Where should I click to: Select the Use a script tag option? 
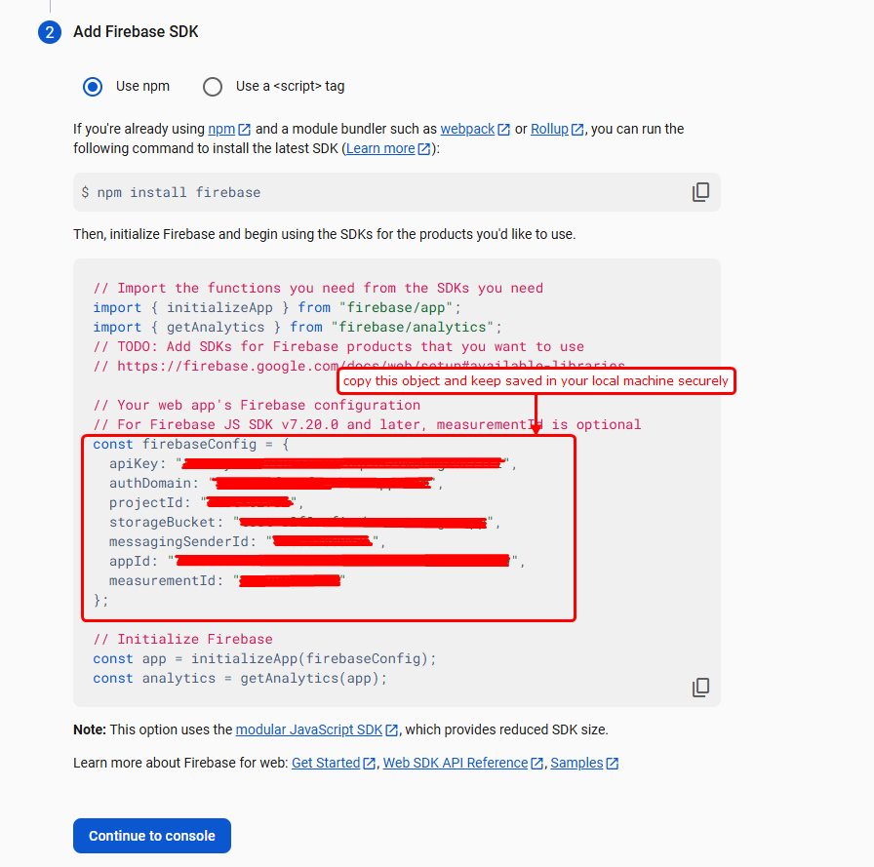[x=213, y=86]
